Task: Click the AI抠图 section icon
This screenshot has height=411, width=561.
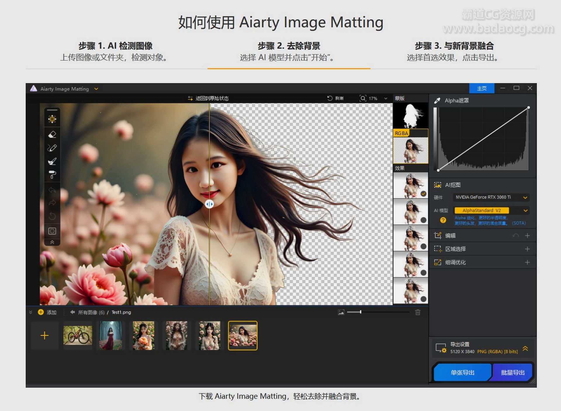Action: click(x=437, y=185)
